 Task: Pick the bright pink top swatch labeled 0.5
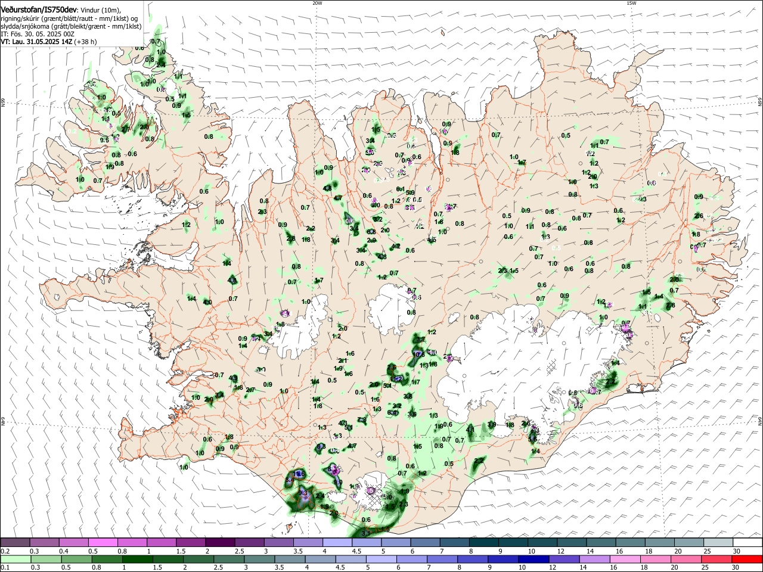tap(103, 542)
